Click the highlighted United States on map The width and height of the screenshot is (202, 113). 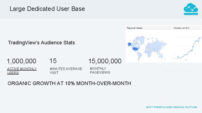coord(136,49)
